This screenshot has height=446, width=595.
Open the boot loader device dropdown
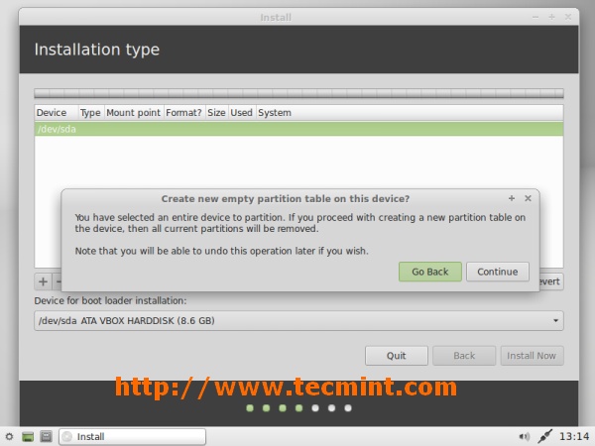[298, 321]
